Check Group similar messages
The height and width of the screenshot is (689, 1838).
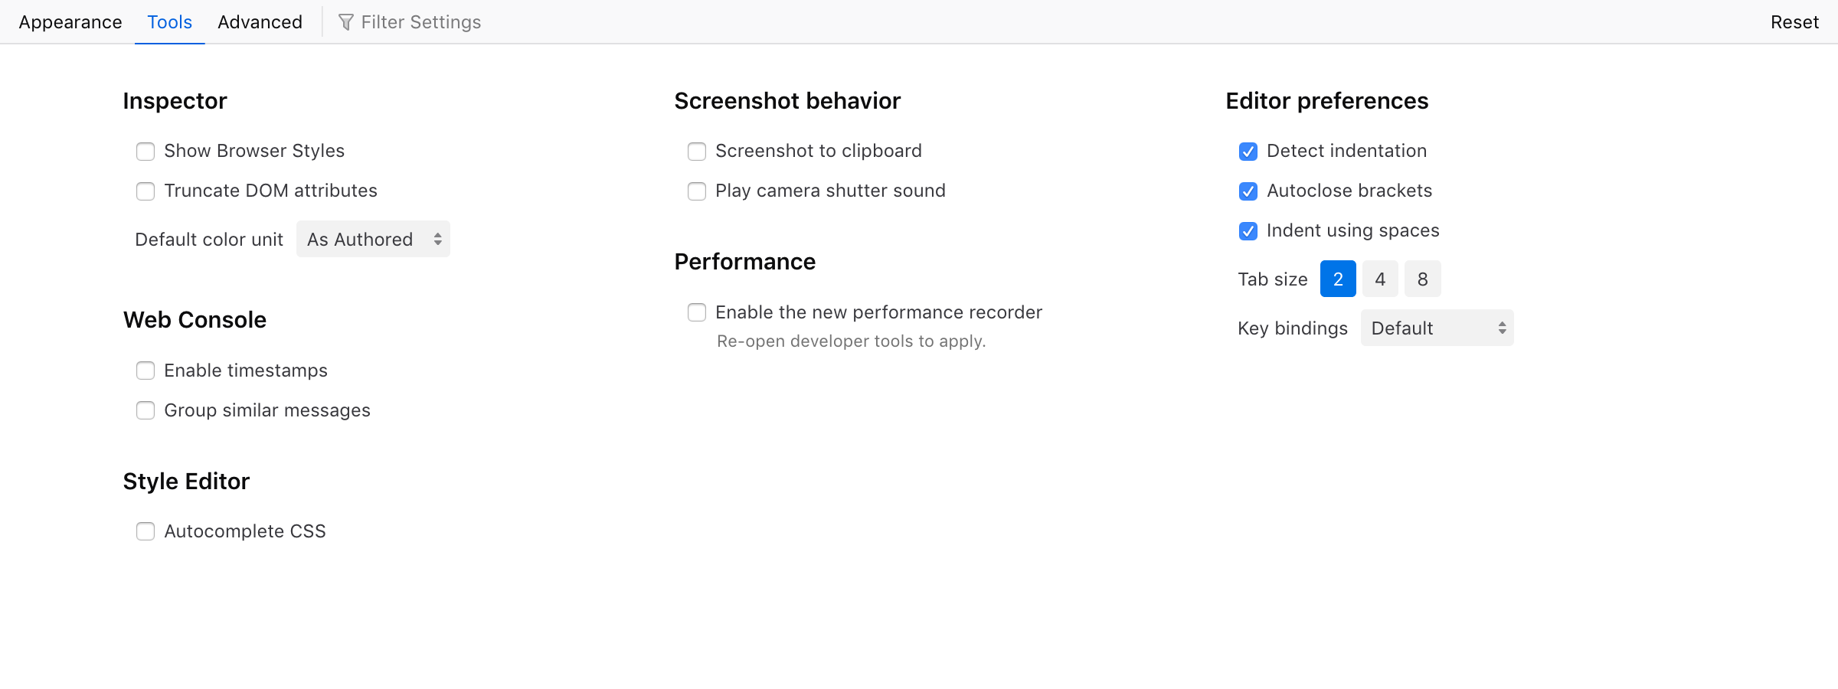146,410
